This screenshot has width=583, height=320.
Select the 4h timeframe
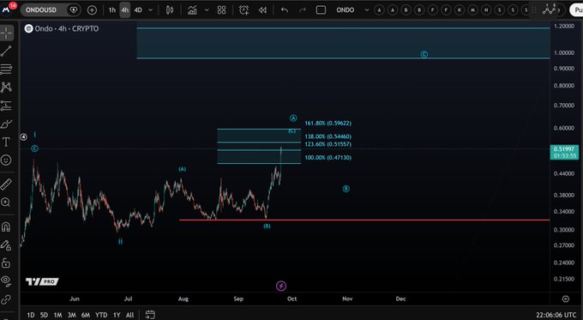point(125,10)
